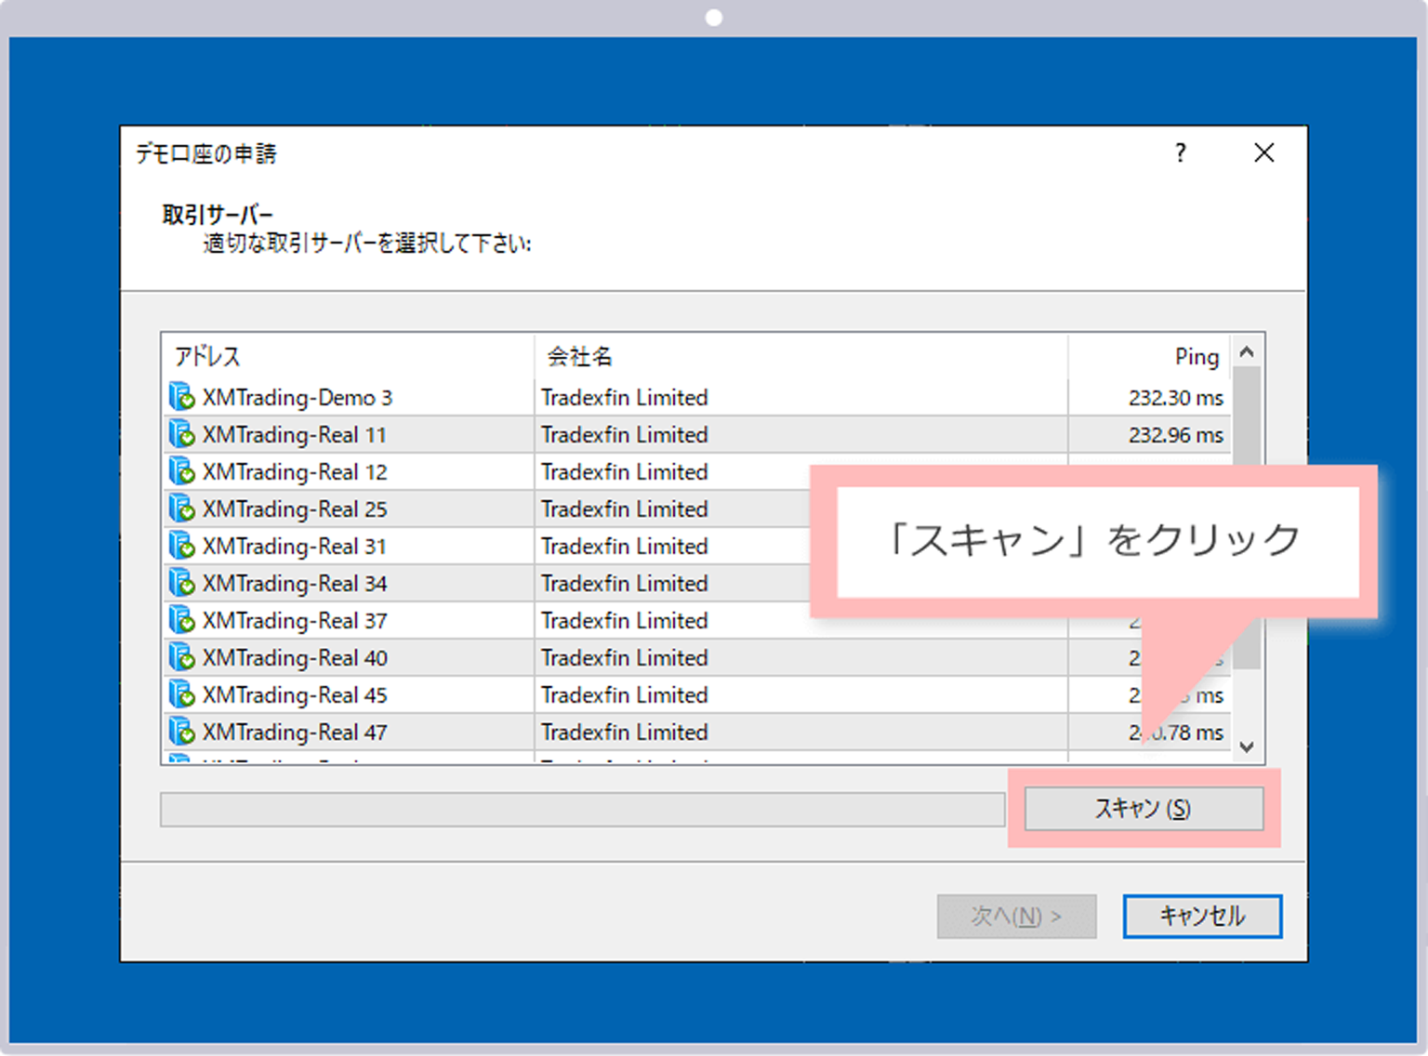
Task: Select the XMTrading-Real 31 server name
Action: tap(295, 547)
